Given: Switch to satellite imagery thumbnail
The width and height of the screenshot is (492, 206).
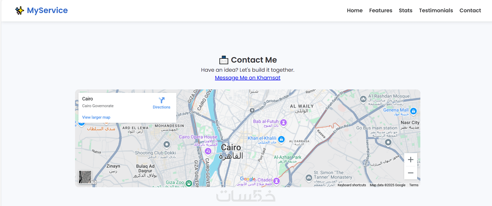Looking at the screenshot, I should point(85,177).
